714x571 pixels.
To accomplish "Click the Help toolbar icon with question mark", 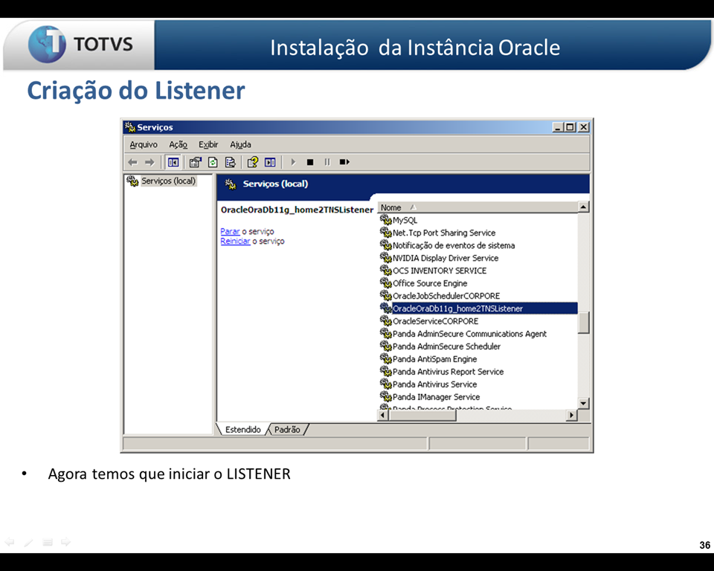I will (252, 162).
